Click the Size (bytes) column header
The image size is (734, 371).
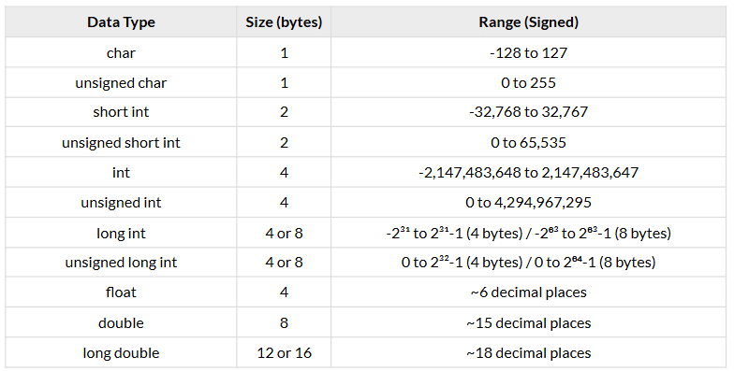coord(284,22)
